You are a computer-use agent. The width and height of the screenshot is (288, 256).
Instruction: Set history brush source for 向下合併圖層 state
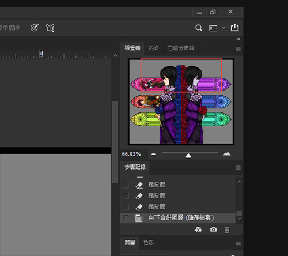pyautogui.click(x=126, y=218)
